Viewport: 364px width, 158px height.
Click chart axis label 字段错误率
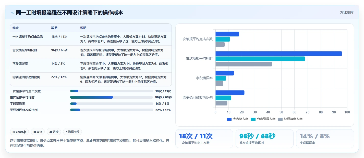pos(204,78)
